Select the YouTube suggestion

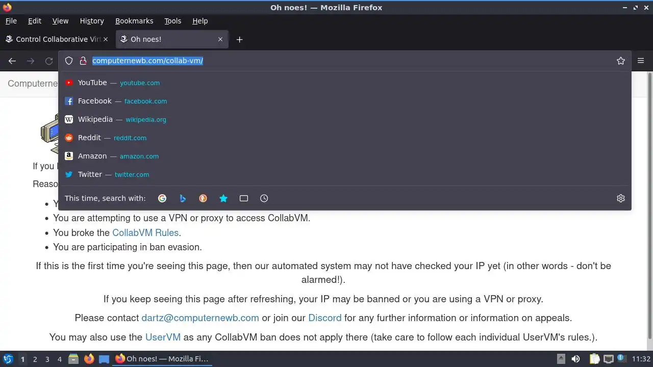pos(345,83)
